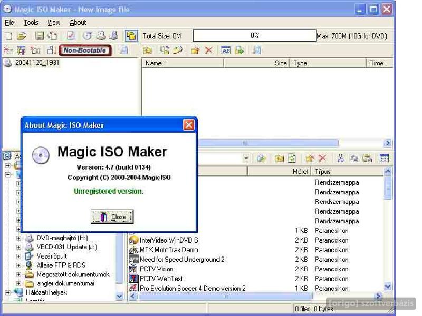Click the view mode grid icon
This screenshot has width=422, height=316.
384,158
